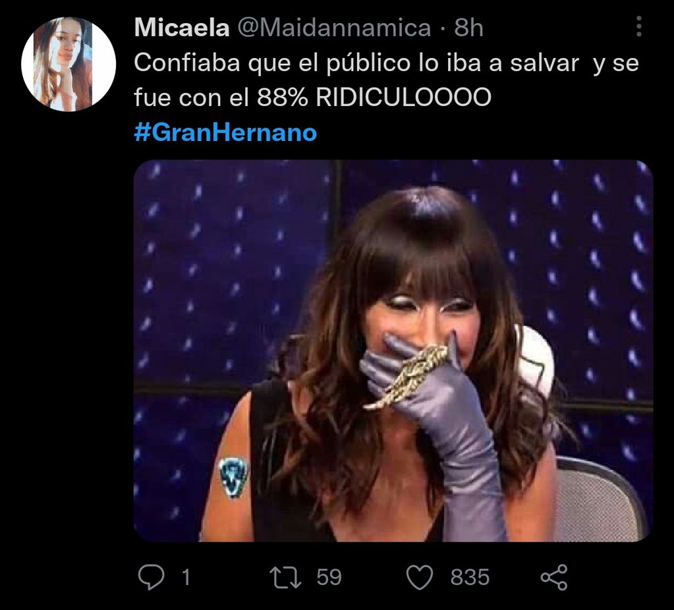Click the blue shield logo in the photo
This screenshot has height=610, width=674.
point(233,477)
